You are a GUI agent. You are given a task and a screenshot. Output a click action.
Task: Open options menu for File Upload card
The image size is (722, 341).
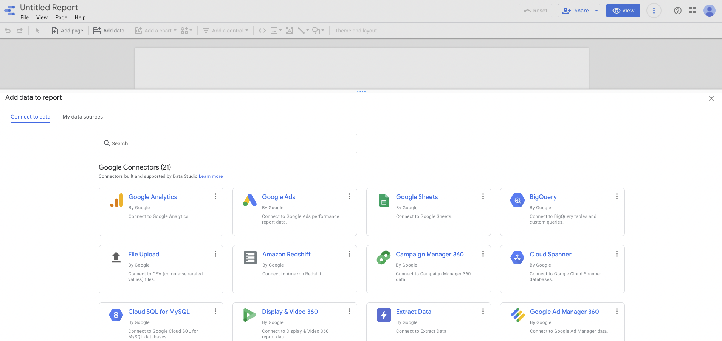coord(215,254)
